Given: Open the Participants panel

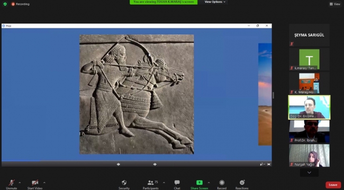Looking at the screenshot, I should (150, 183).
